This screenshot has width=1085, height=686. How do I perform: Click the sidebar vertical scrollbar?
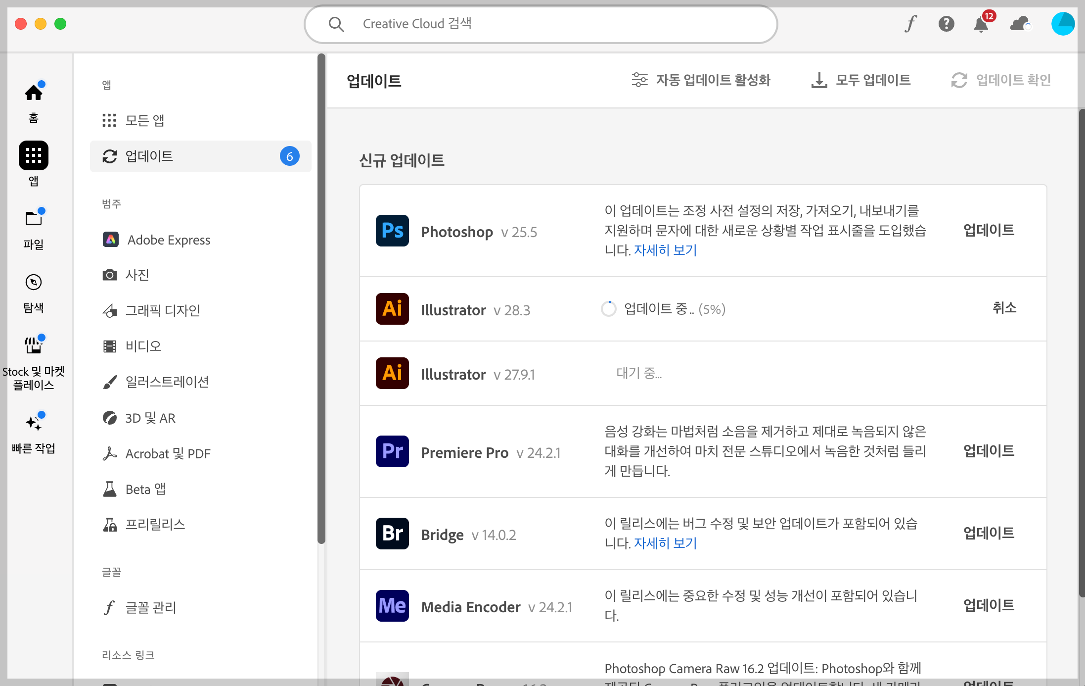tap(321, 299)
